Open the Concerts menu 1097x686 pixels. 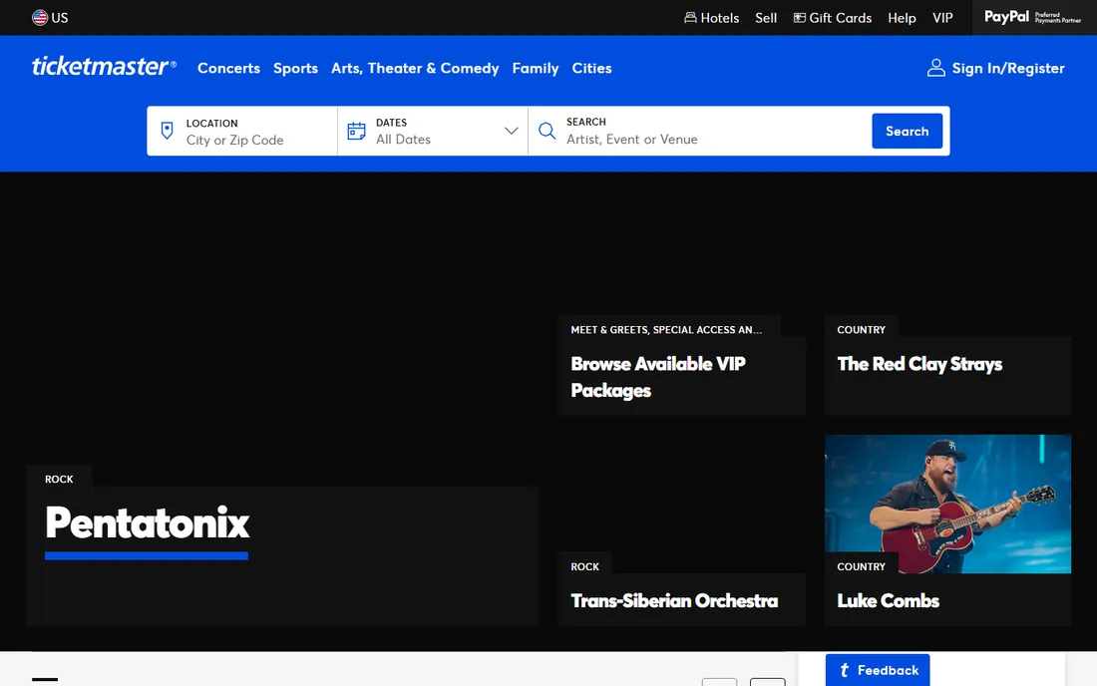tap(228, 68)
